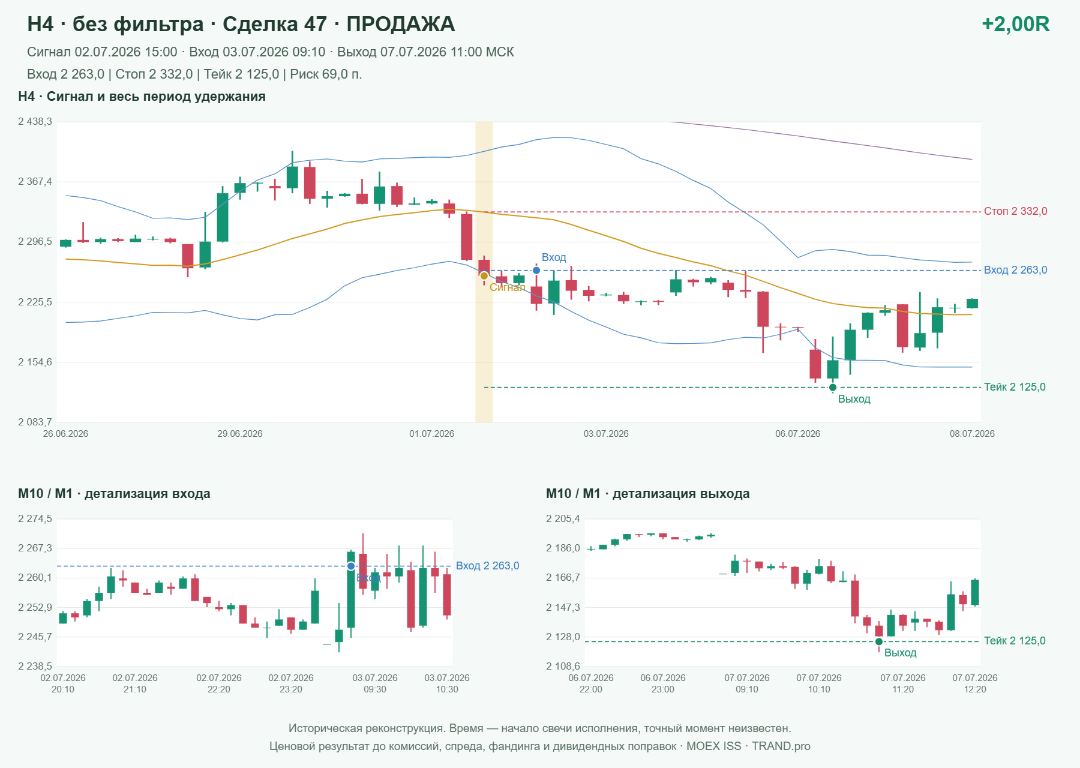Select the 'Тейк 2 125,0' label on H4 chart
Image resolution: width=1080 pixels, height=768 pixels.
(x=1015, y=387)
